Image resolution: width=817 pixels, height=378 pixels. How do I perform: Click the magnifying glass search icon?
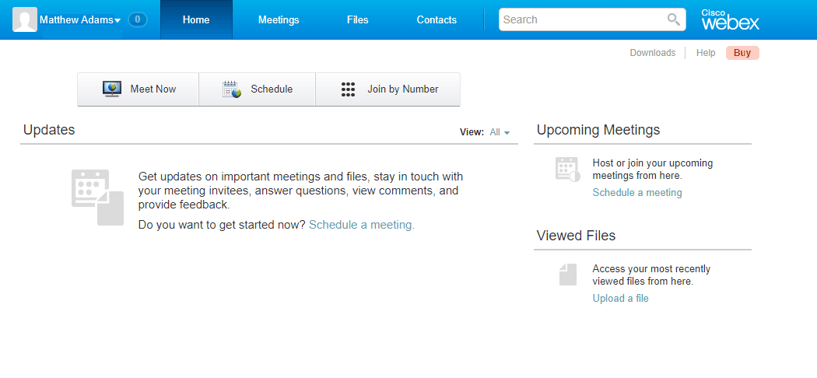click(x=674, y=19)
